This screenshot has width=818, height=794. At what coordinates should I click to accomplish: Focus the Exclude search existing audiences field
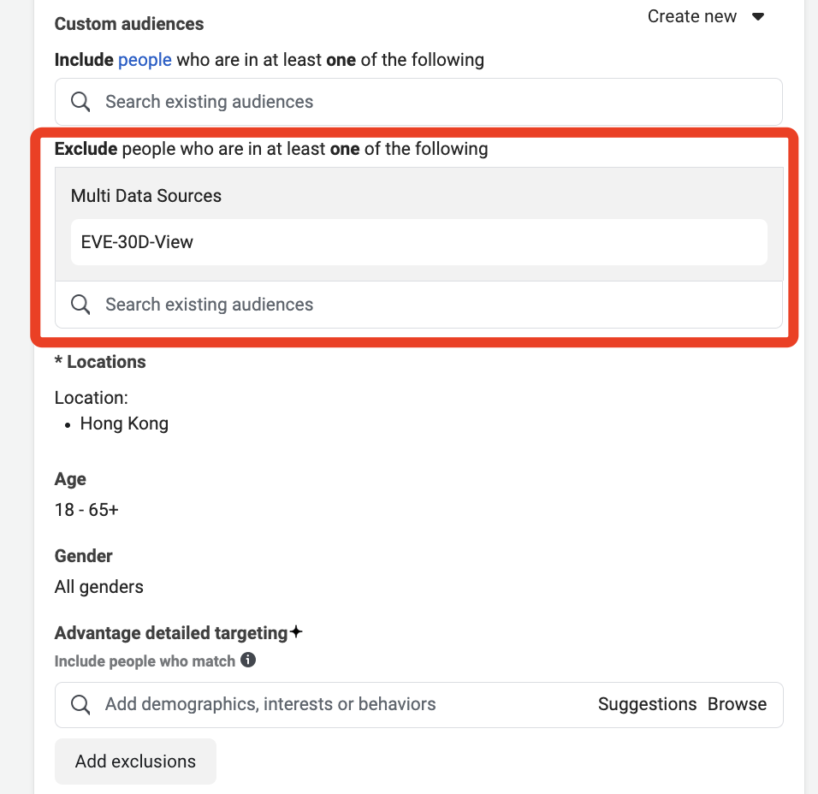418,305
